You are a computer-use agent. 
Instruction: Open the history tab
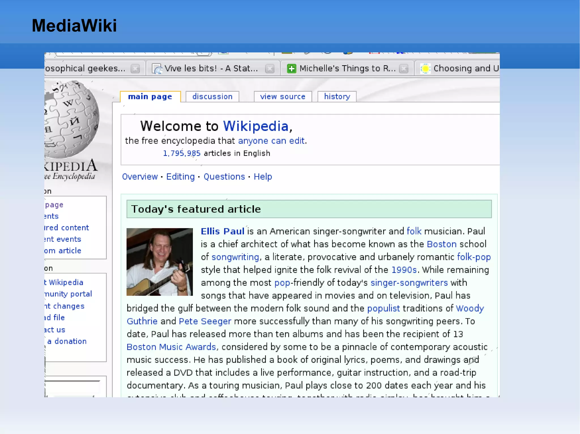tap(337, 97)
